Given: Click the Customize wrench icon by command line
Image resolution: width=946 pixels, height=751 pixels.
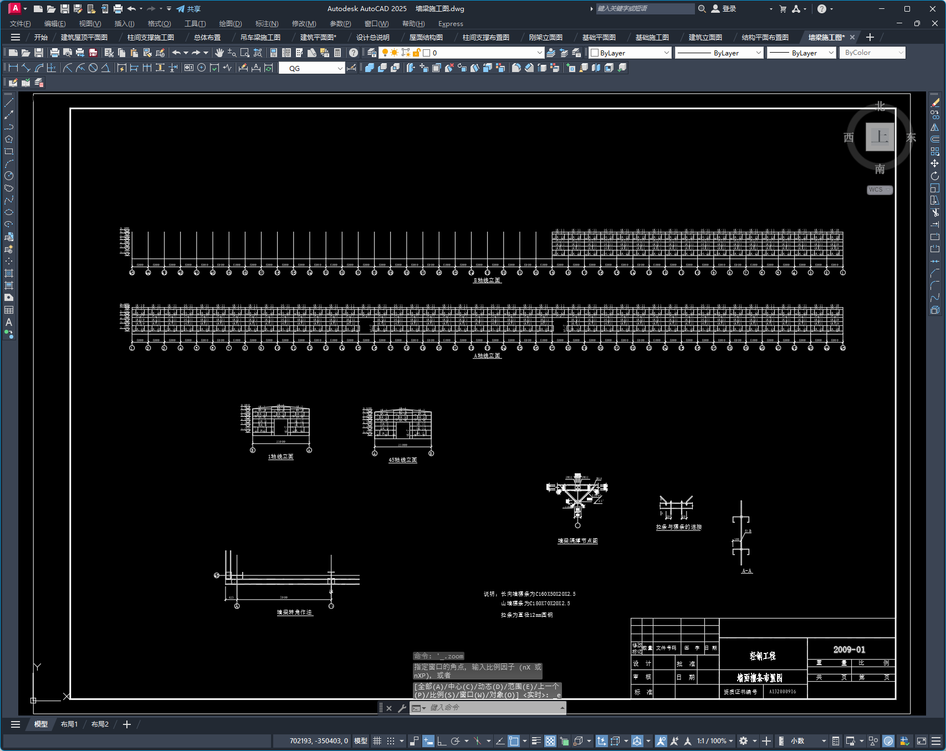Looking at the screenshot, I should [402, 708].
